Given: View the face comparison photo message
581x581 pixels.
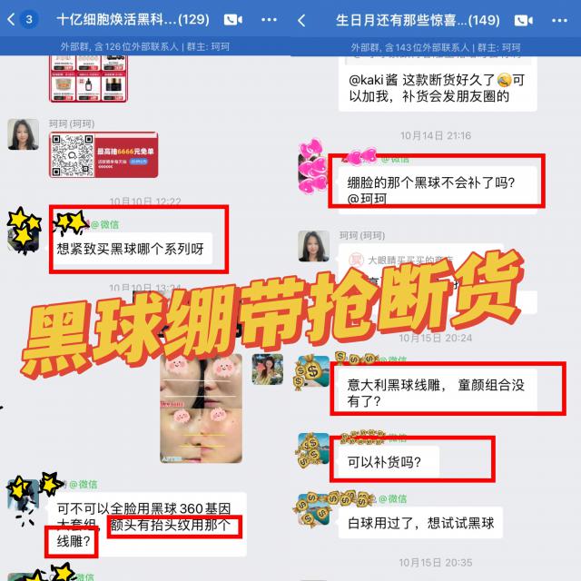Looking at the screenshot, I should (x=202, y=409).
